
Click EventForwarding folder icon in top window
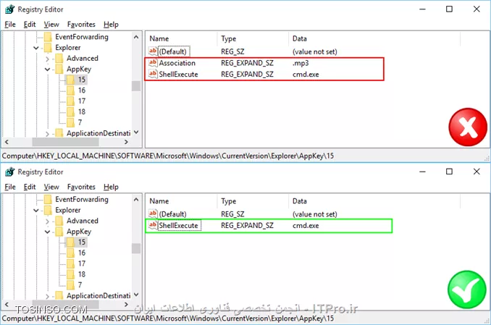(x=48, y=37)
